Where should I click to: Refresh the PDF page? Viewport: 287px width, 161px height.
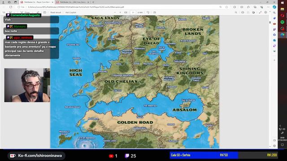pyautogui.click(x=11, y=7)
